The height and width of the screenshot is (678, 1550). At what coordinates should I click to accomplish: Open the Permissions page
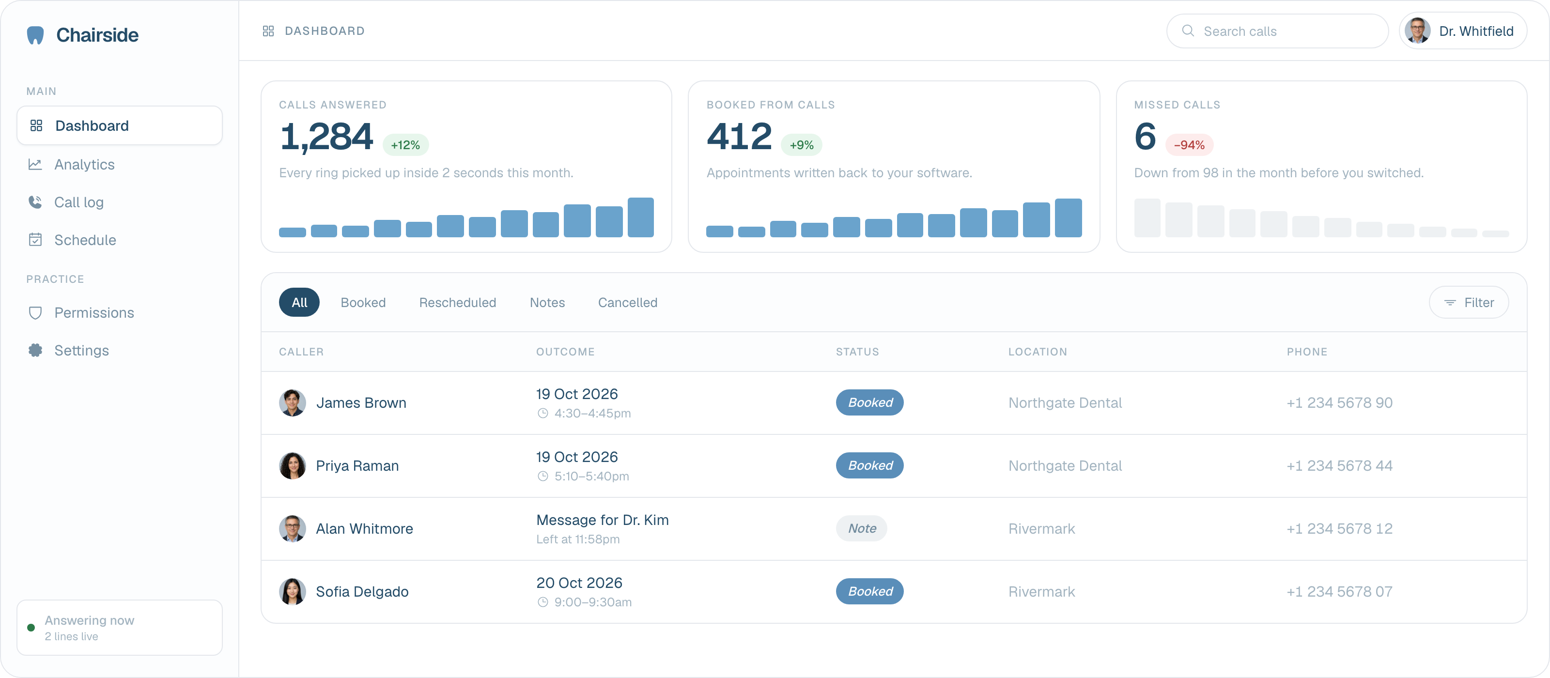tap(119, 313)
